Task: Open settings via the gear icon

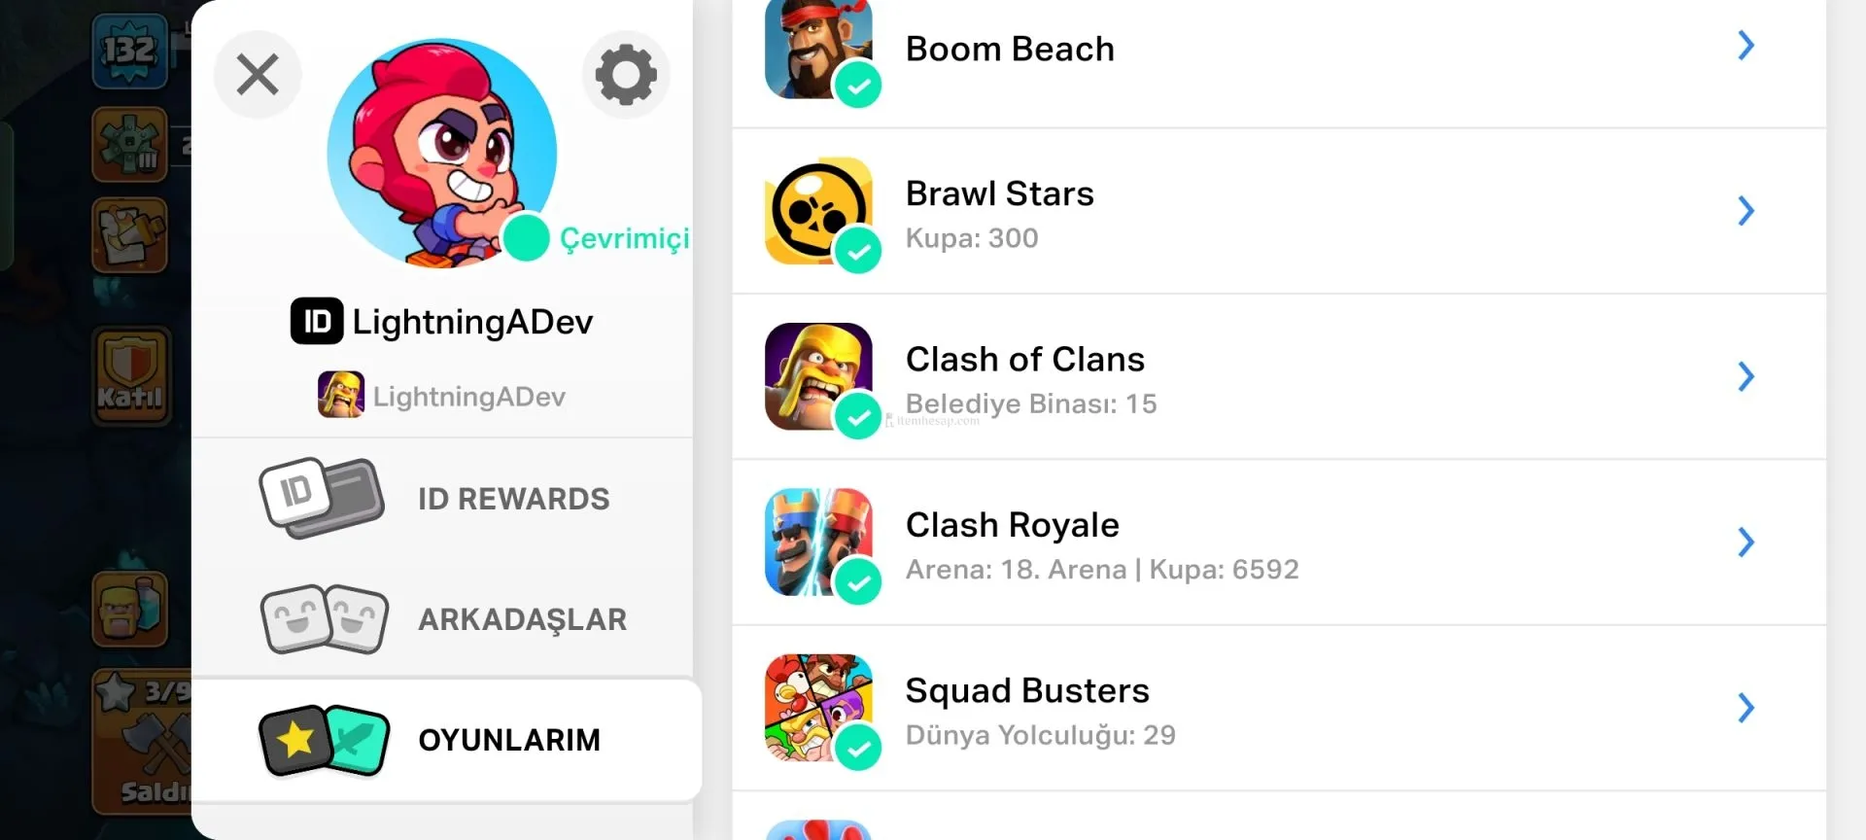Action: (x=626, y=74)
